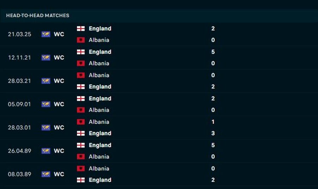Click England flag in 21.03.25 match
318x189 pixels.
click(81, 29)
